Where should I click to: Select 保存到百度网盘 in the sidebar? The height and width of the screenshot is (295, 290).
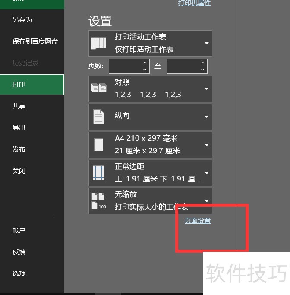(32, 41)
